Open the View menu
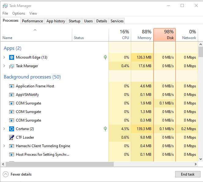 (33, 13)
